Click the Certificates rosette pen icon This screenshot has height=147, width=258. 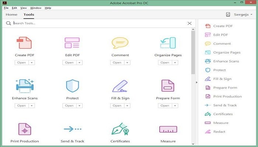(120, 129)
